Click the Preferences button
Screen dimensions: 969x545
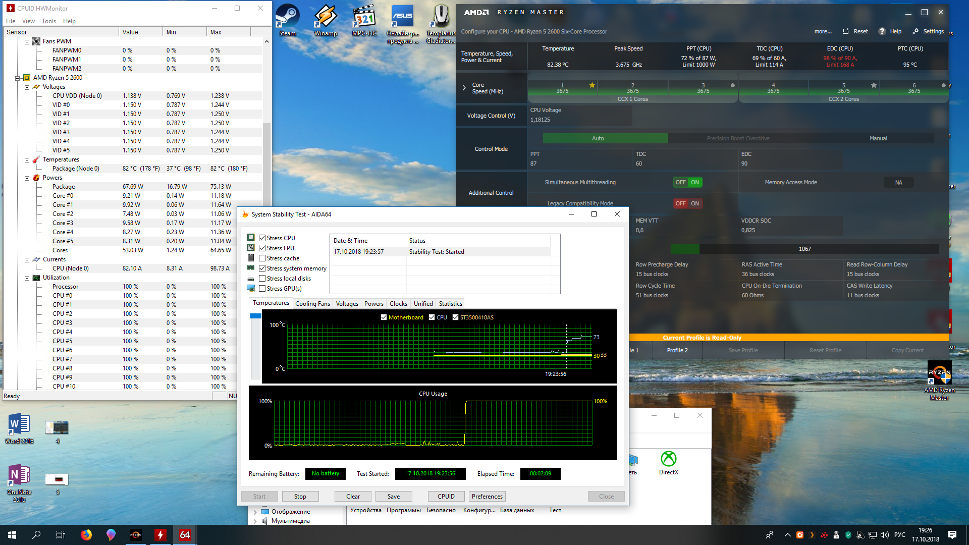[487, 497]
